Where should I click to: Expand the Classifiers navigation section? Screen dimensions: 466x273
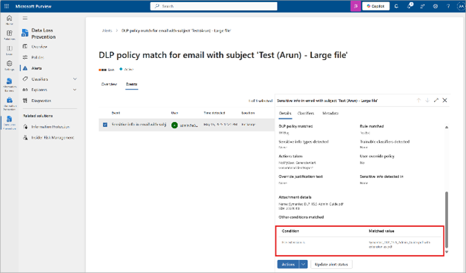click(75, 79)
